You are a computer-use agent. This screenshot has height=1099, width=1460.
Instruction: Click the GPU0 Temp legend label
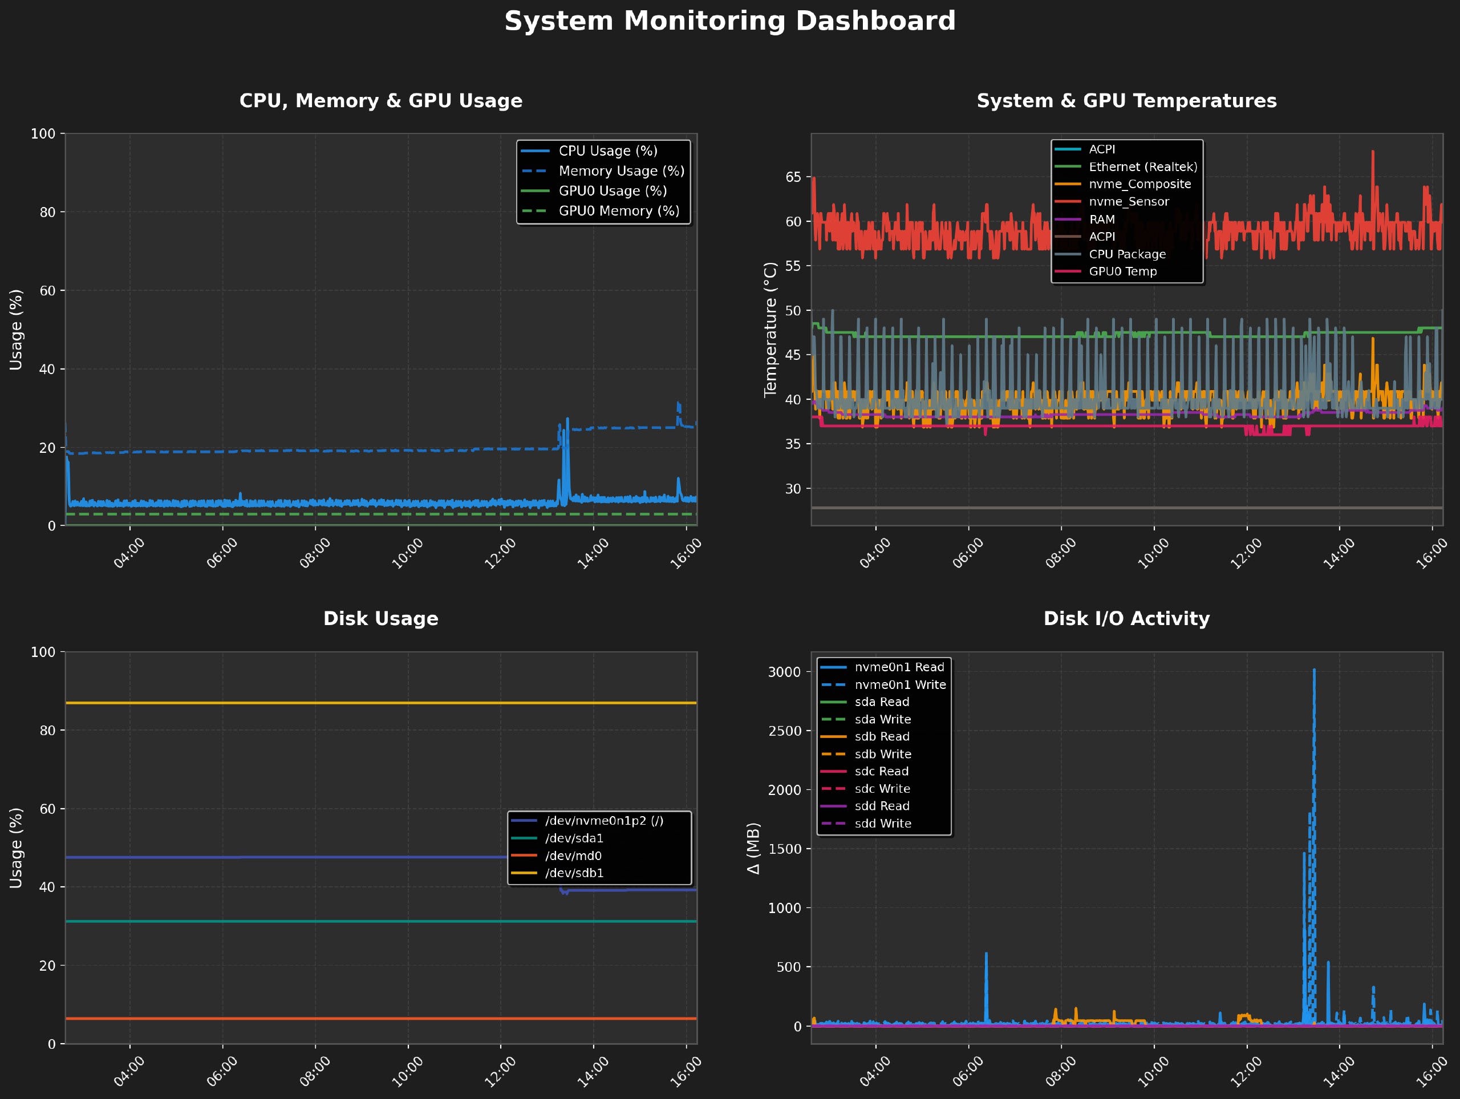tap(1122, 271)
